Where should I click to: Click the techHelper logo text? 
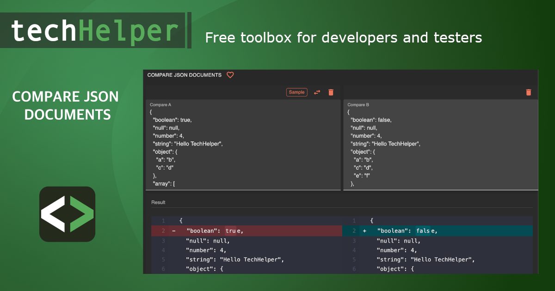(x=95, y=31)
